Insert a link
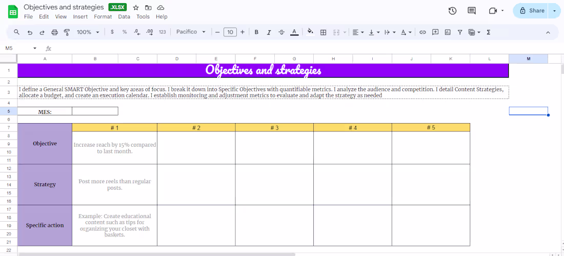This screenshot has width=564, height=256. (x=422, y=32)
